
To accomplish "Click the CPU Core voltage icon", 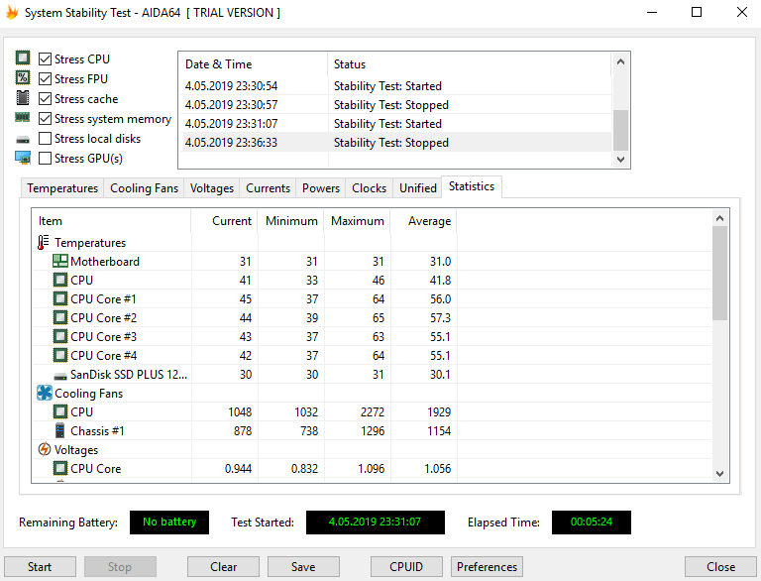I will point(60,468).
